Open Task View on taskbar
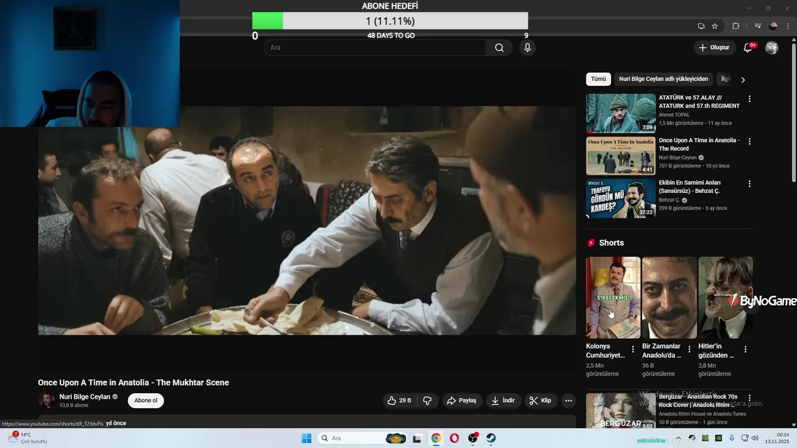 click(417, 438)
